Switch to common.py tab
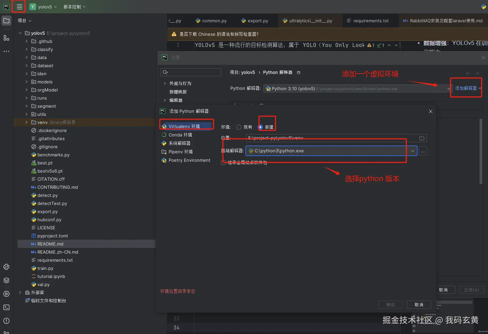This screenshot has width=488, height=334. tap(211, 21)
